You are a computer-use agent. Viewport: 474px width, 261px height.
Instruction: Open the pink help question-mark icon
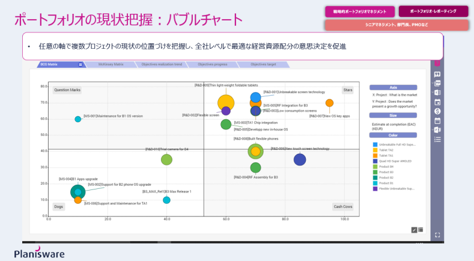[437, 63]
